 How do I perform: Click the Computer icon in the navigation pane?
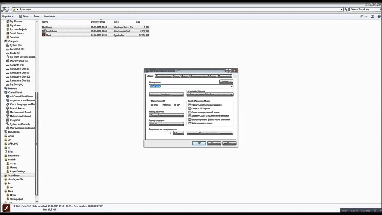[x=6, y=41]
